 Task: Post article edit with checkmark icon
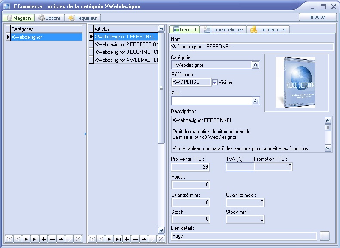(153, 239)
